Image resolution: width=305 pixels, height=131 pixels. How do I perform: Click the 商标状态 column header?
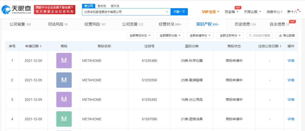(234, 46)
